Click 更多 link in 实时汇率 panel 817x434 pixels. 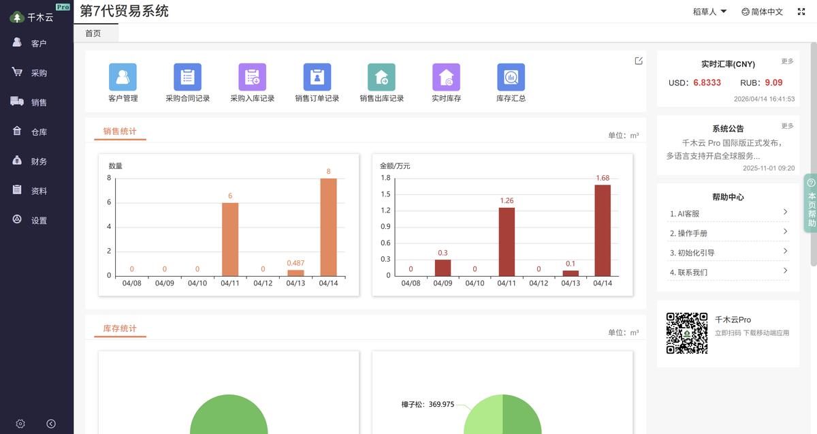(x=787, y=61)
